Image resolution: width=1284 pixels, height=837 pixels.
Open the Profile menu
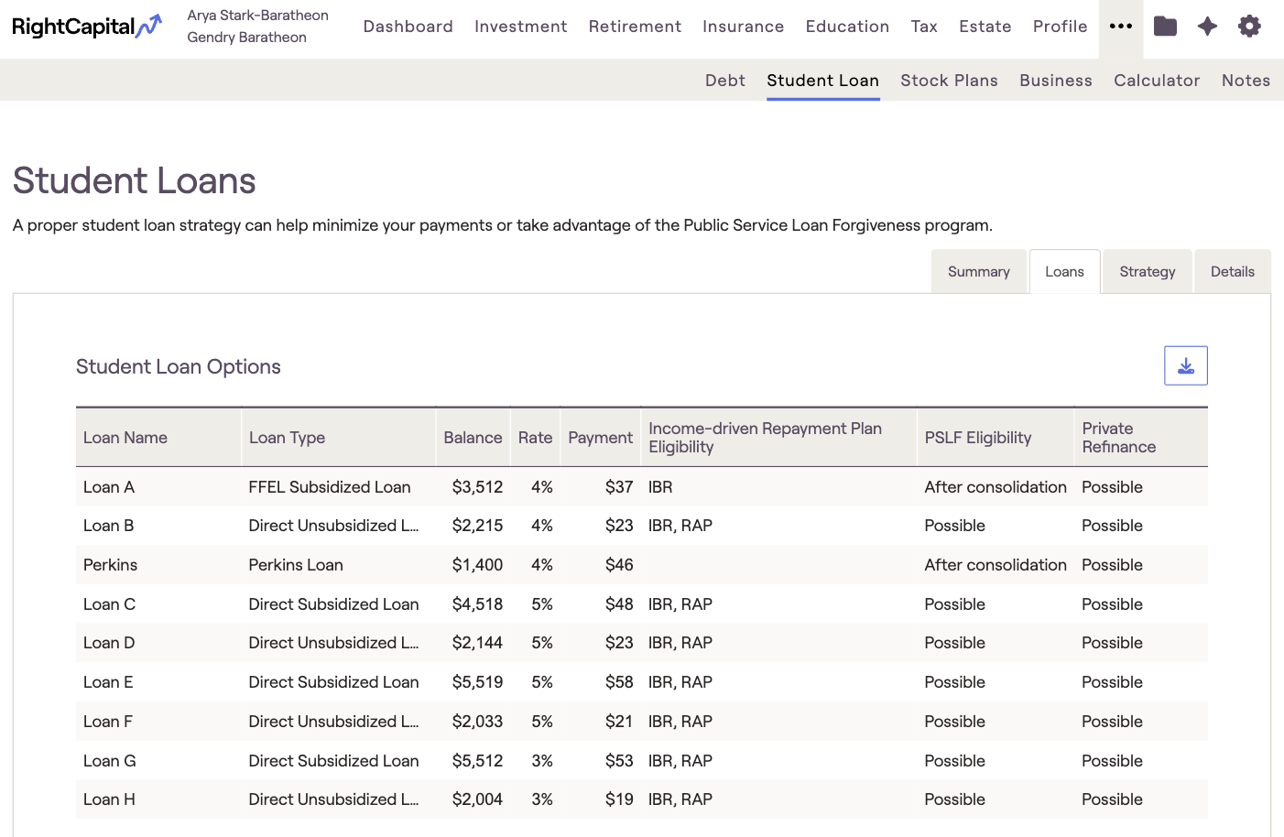click(x=1061, y=27)
